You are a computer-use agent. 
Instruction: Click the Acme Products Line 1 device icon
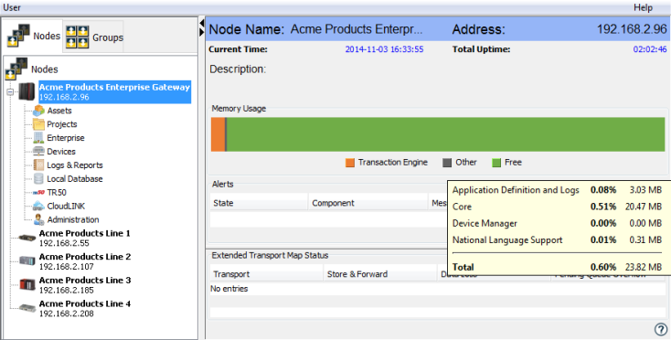(x=27, y=238)
